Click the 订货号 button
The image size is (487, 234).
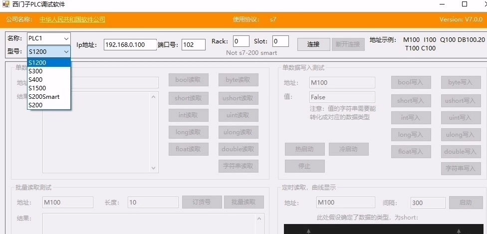(x=202, y=202)
